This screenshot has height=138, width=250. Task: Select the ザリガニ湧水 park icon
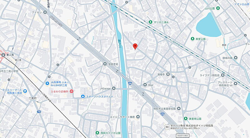150,22
